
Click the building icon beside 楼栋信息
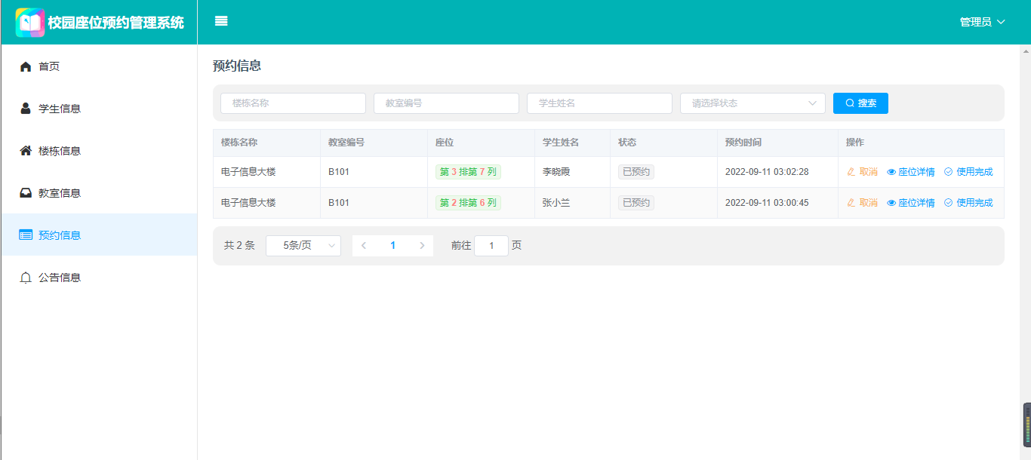(26, 151)
